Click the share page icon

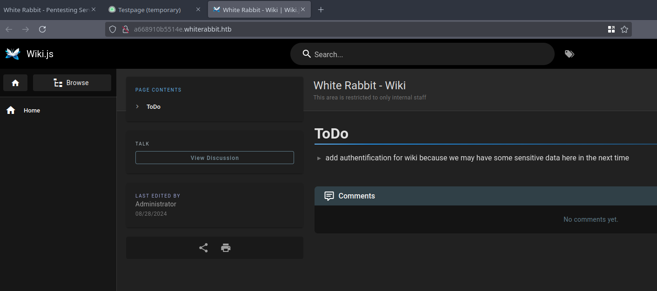(x=203, y=248)
